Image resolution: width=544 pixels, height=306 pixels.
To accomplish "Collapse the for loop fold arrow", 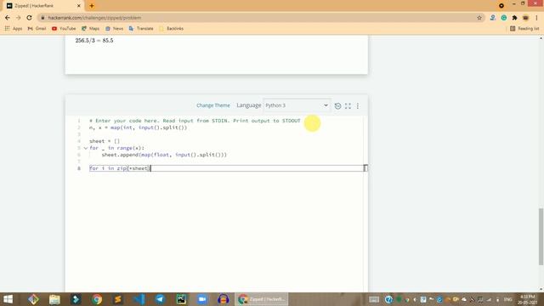I will [86, 148].
